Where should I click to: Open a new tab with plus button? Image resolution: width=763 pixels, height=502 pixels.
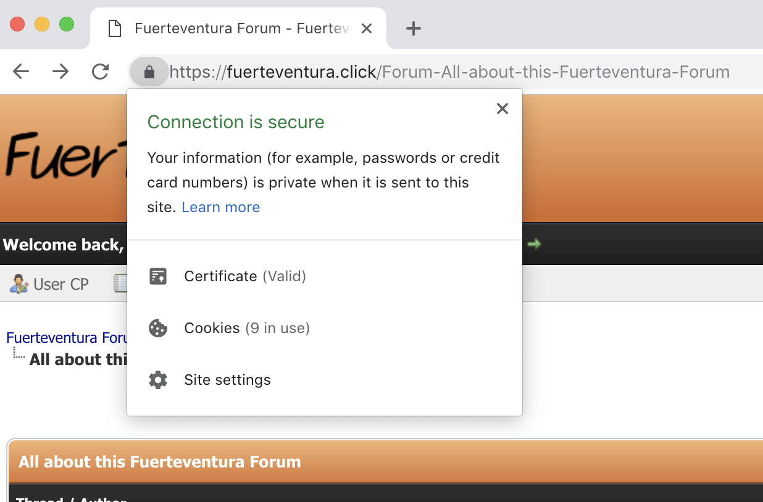tap(413, 28)
